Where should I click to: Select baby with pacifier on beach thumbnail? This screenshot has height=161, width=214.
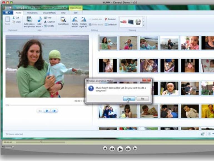click(149, 43)
